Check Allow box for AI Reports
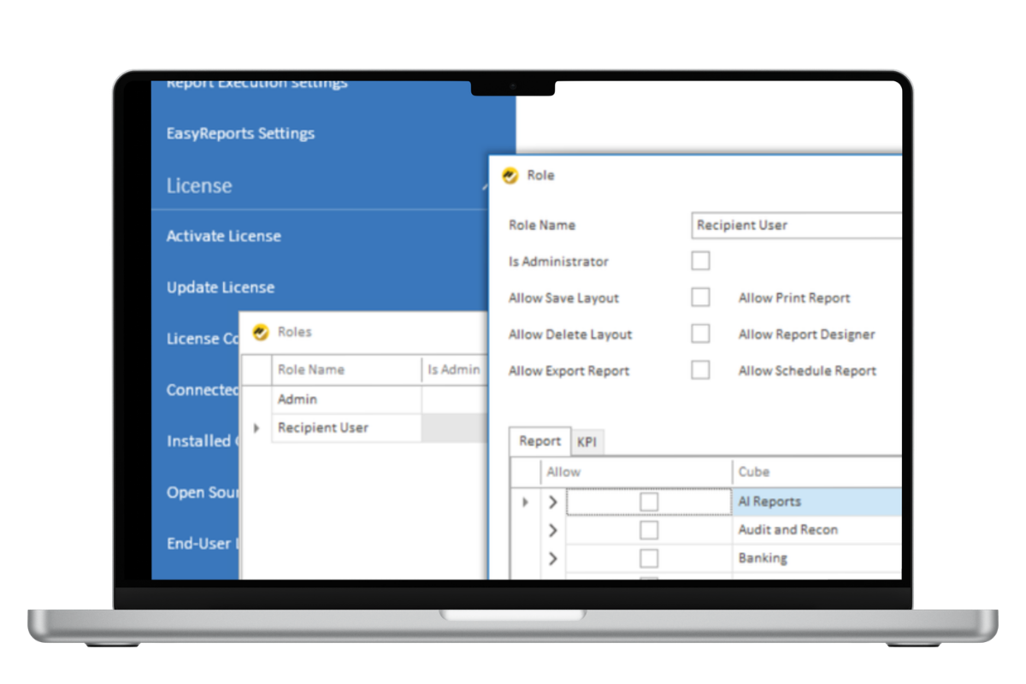The image size is (1026, 684). coord(649,502)
